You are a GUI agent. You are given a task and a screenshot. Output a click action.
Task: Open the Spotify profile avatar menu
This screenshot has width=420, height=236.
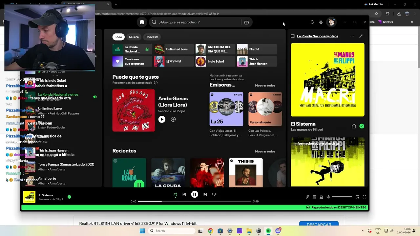click(332, 22)
